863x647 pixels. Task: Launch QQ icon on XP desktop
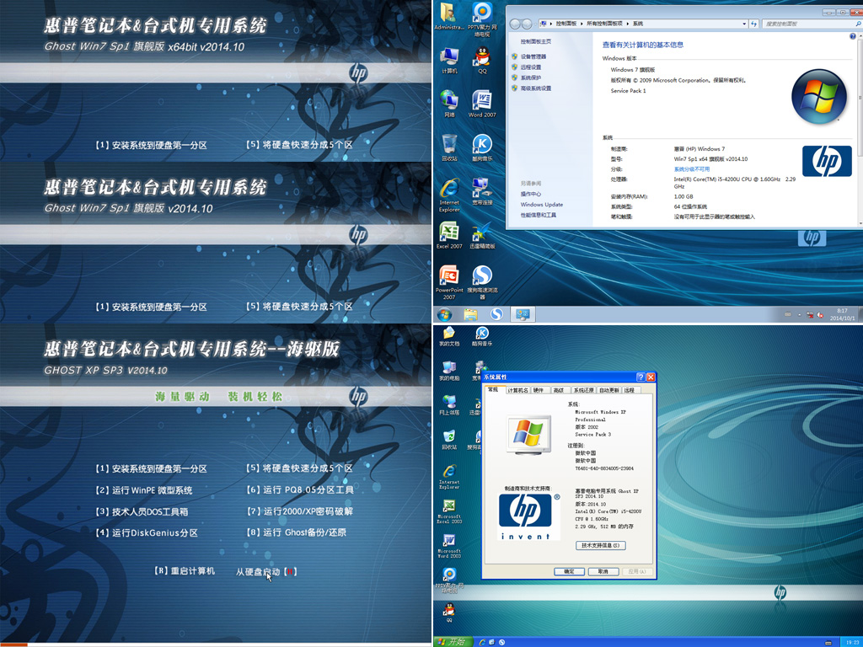[449, 612]
